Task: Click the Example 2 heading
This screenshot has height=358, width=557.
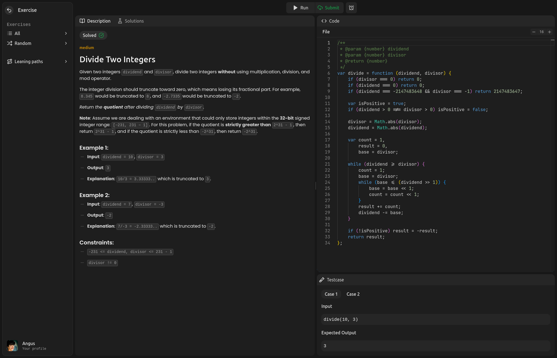Action: [94, 195]
